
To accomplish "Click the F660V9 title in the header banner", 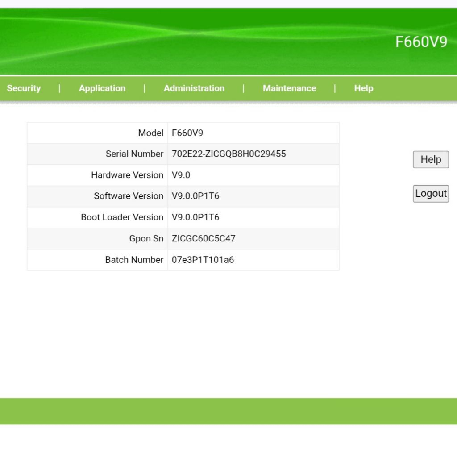I will click(x=421, y=42).
